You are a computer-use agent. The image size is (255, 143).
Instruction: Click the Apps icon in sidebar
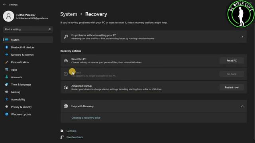coord(7,70)
